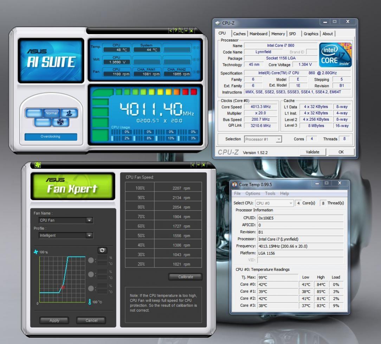Open the Tools menu in Core Temp
This screenshot has height=344, width=381.
[x=270, y=193]
